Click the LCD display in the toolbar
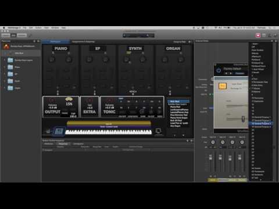This screenshot has height=209, width=279. pyautogui.click(x=138, y=35)
